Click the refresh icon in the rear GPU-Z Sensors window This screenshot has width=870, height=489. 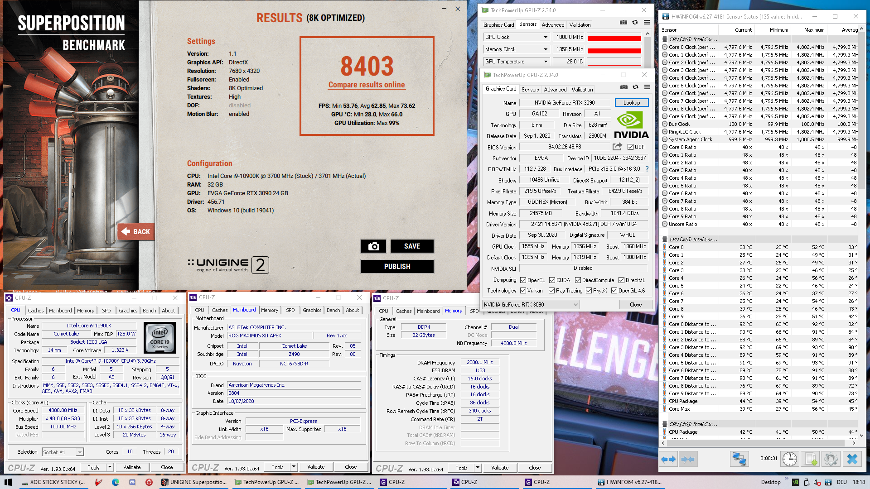point(635,23)
